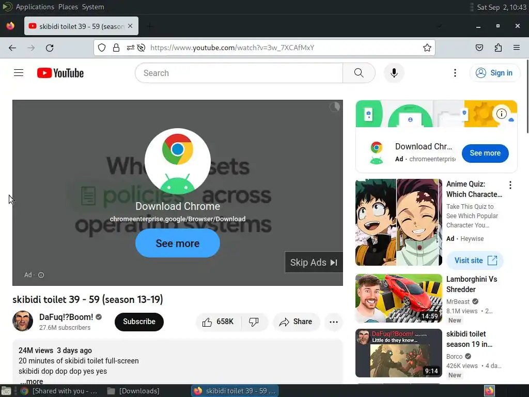Open the Places menu
529x397 pixels.
tap(68, 7)
